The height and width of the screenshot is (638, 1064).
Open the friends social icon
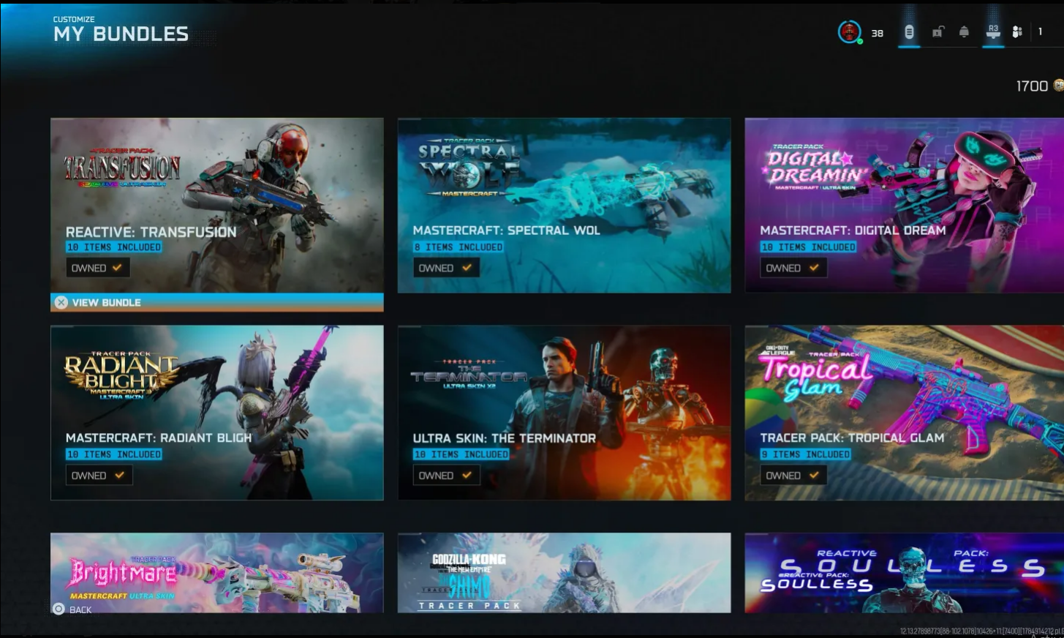[x=1017, y=31]
